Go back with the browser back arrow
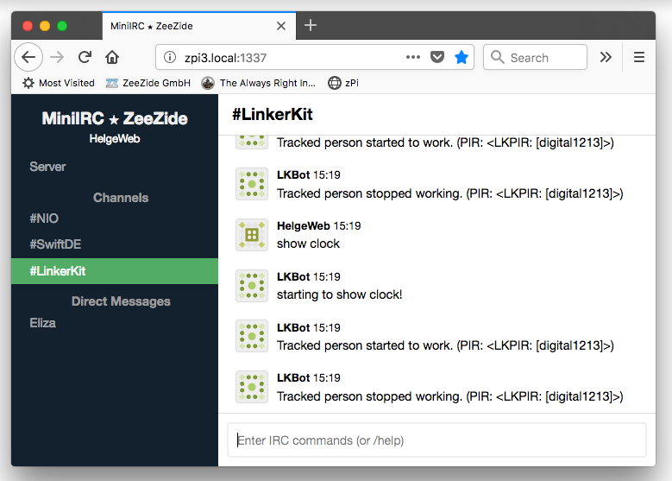This screenshot has height=481, width=672. (28, 57)
